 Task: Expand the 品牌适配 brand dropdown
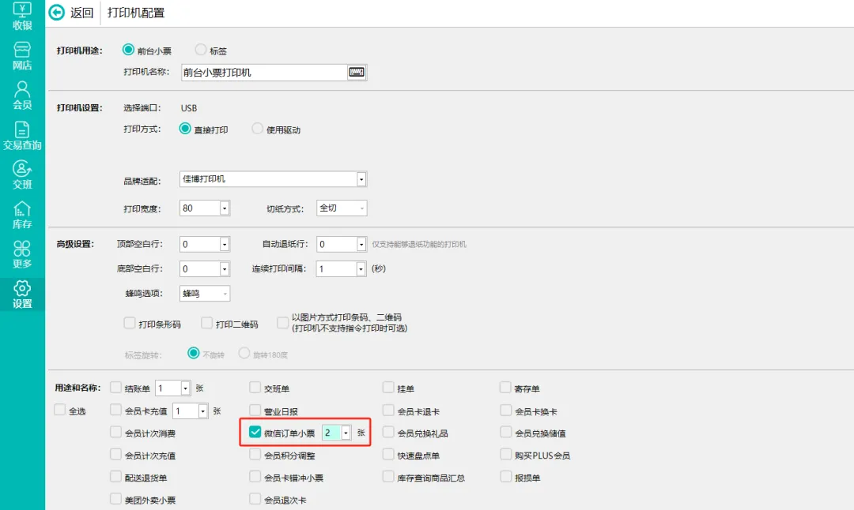[361, 179]
